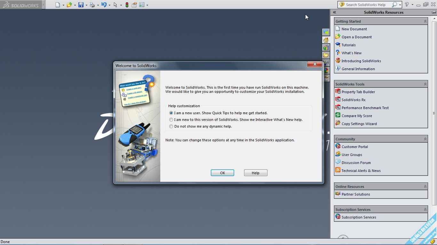
Task: Click the Undo arrow icon
Action: click(104, 5)
